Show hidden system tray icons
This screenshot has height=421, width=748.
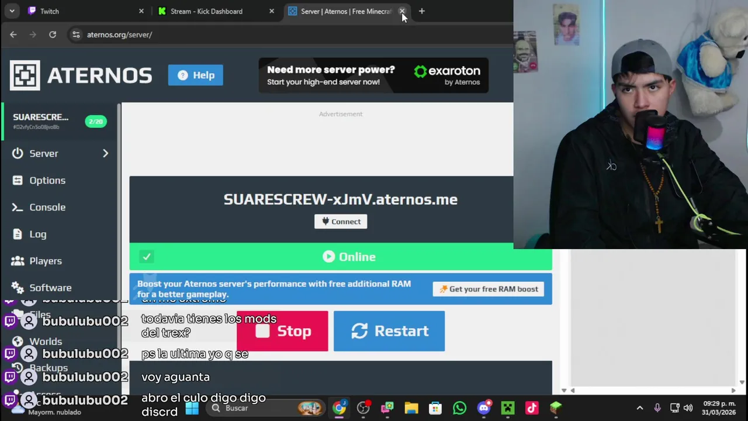[640, 408]
